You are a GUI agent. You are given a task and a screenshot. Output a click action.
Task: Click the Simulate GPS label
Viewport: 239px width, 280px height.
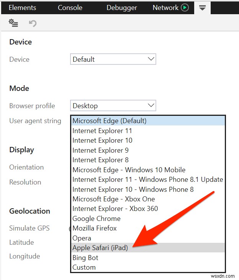pyautogui.click(x=29, y=228)
